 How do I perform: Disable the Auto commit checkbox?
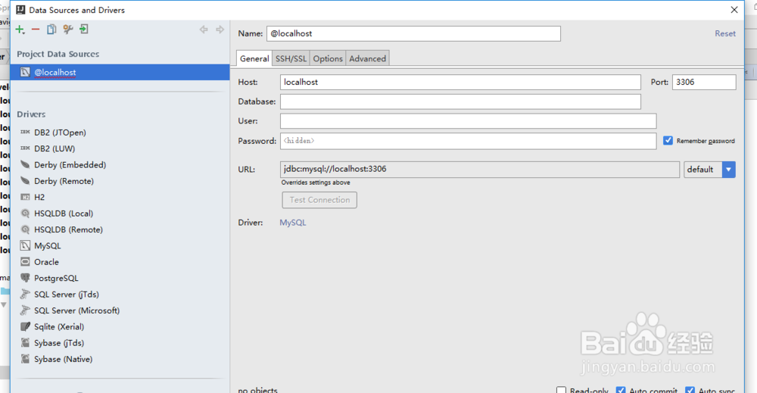click(x=621, y=390)
